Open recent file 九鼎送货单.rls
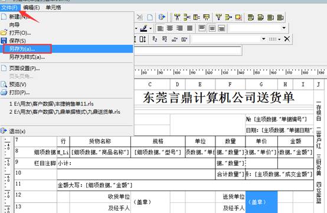 tap(65, 112)
